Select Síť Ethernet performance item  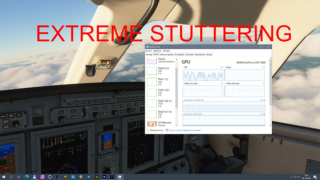click(x=160, y=124)
